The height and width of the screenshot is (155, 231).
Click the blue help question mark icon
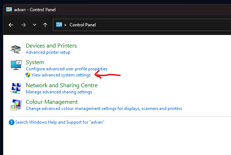(x=12, y=122)
